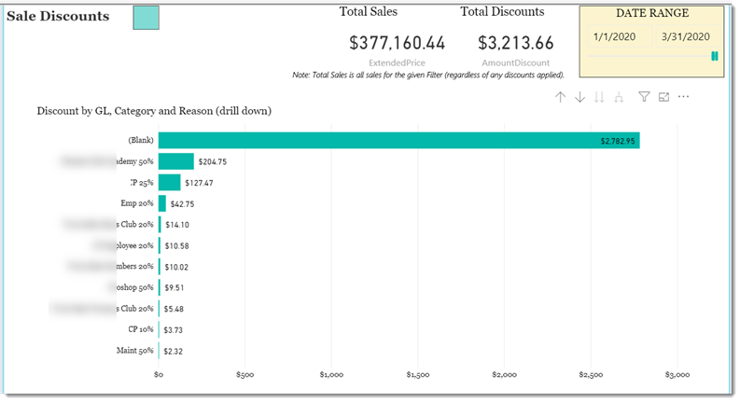
Task: Select the Emp 20% discount bar
Action: point(162,203)
